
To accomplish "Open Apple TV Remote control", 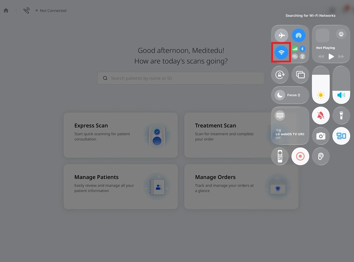I will pyautogui.click(x=280, y=156).
